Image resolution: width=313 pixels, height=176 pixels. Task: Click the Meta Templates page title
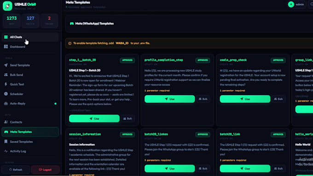tap(78, 2)
